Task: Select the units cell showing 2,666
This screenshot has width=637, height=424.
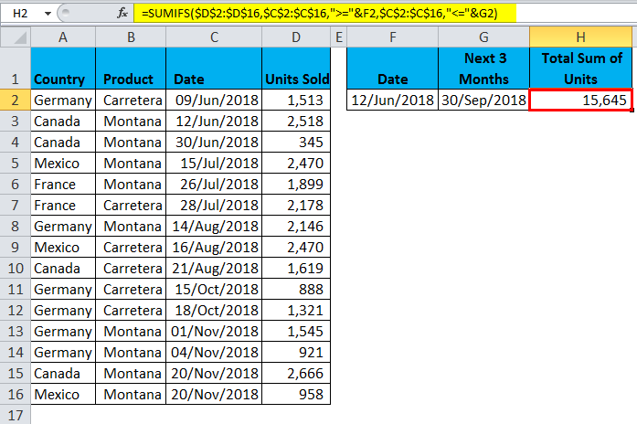Action: coord(295,373)
